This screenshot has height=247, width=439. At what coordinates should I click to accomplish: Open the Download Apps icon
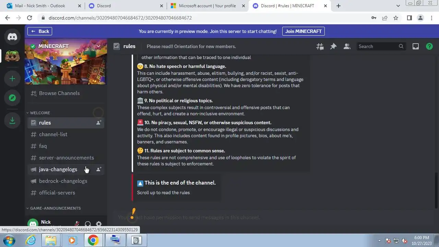(12, 120)
